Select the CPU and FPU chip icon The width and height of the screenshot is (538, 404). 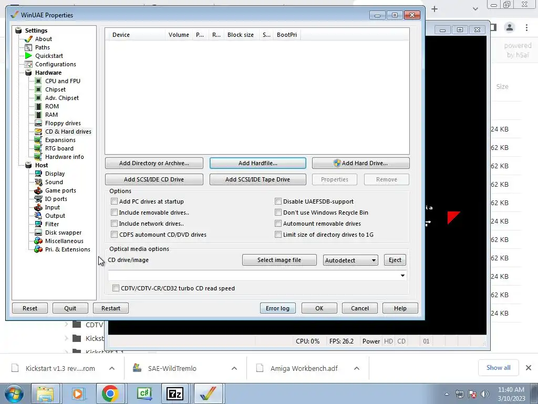38,81
